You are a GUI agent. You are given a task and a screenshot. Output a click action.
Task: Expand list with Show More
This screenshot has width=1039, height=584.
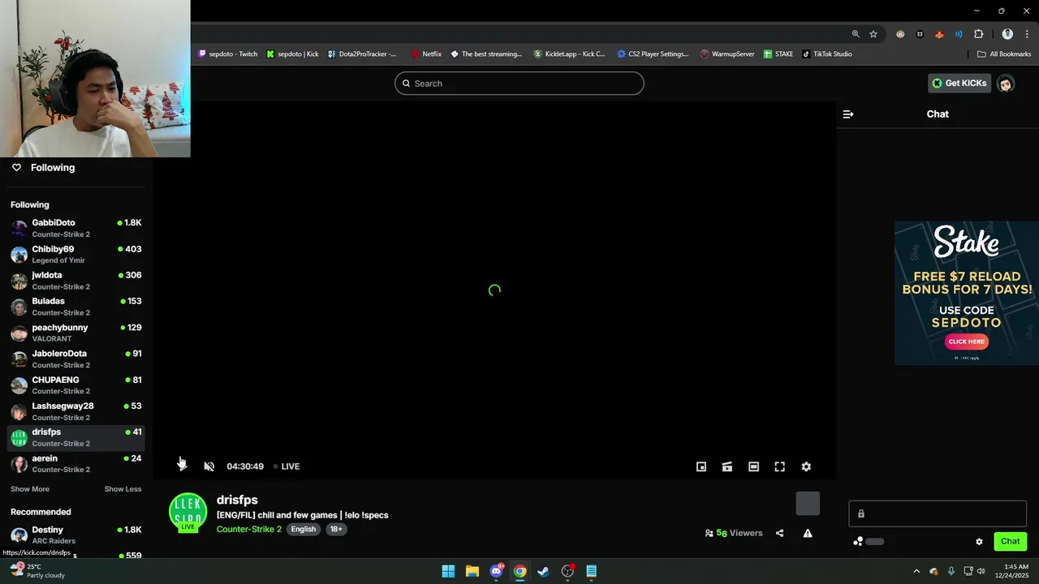click(30, 489)
